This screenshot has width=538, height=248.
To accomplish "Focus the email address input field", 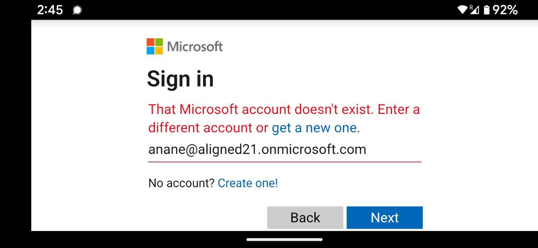I will click(x=284, y=150).
